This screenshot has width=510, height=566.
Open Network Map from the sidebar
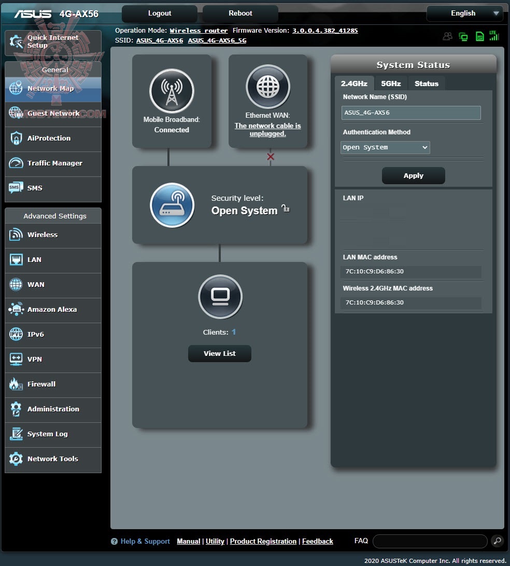[53, 89]
